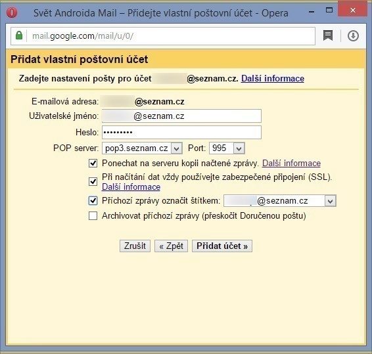Open Další informace link in header line
Viewport: 372px width, 354px height.
[273, 78]
